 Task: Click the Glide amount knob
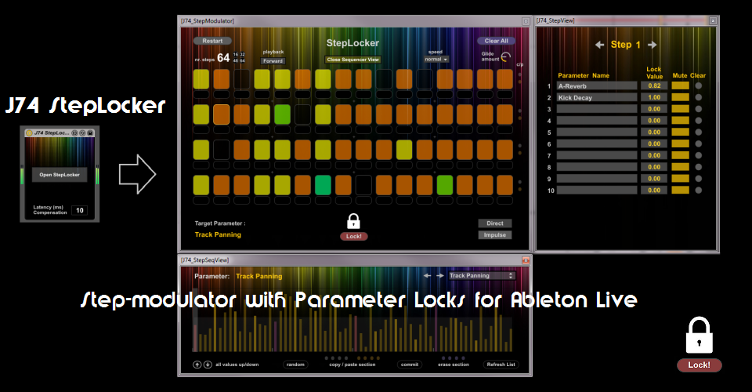pos(506,57)
